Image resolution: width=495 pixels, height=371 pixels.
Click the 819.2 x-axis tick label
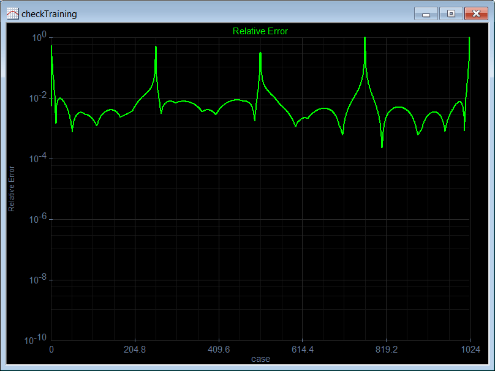click(x=387, y=350)
